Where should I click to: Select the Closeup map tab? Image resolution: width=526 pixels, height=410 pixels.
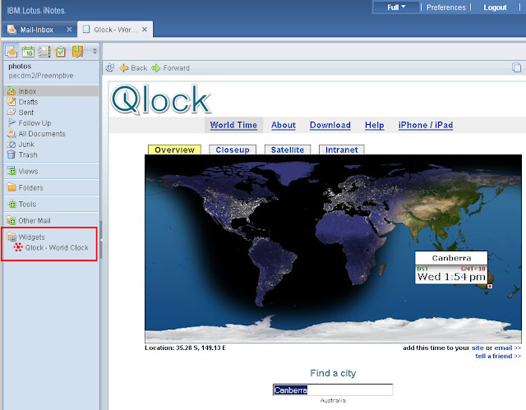tap(233, 150)
